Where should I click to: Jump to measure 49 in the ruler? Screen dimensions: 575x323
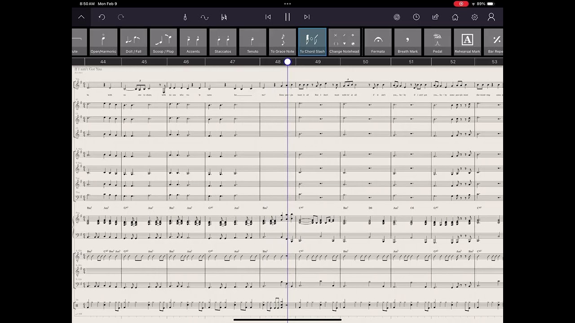318,62
